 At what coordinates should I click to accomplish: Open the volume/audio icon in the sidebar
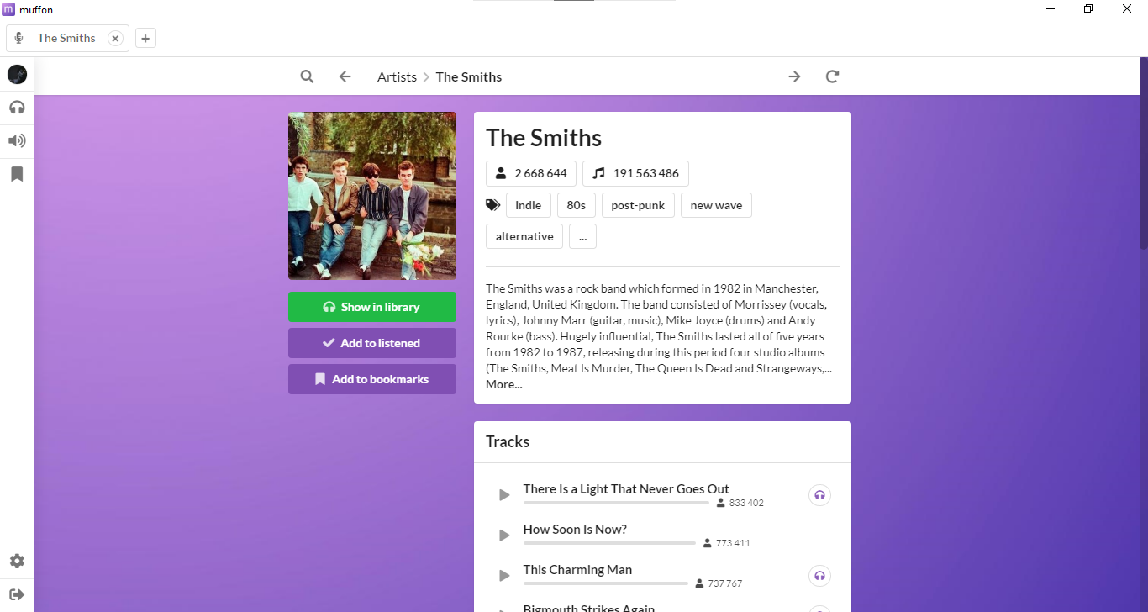(x=17, y=140)
